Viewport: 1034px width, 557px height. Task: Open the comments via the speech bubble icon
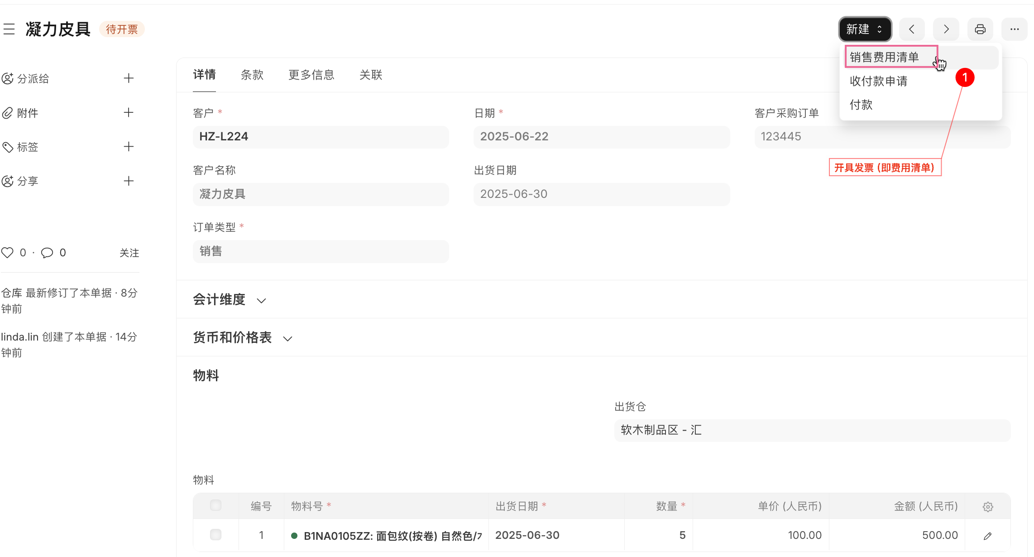pos(48,252)
